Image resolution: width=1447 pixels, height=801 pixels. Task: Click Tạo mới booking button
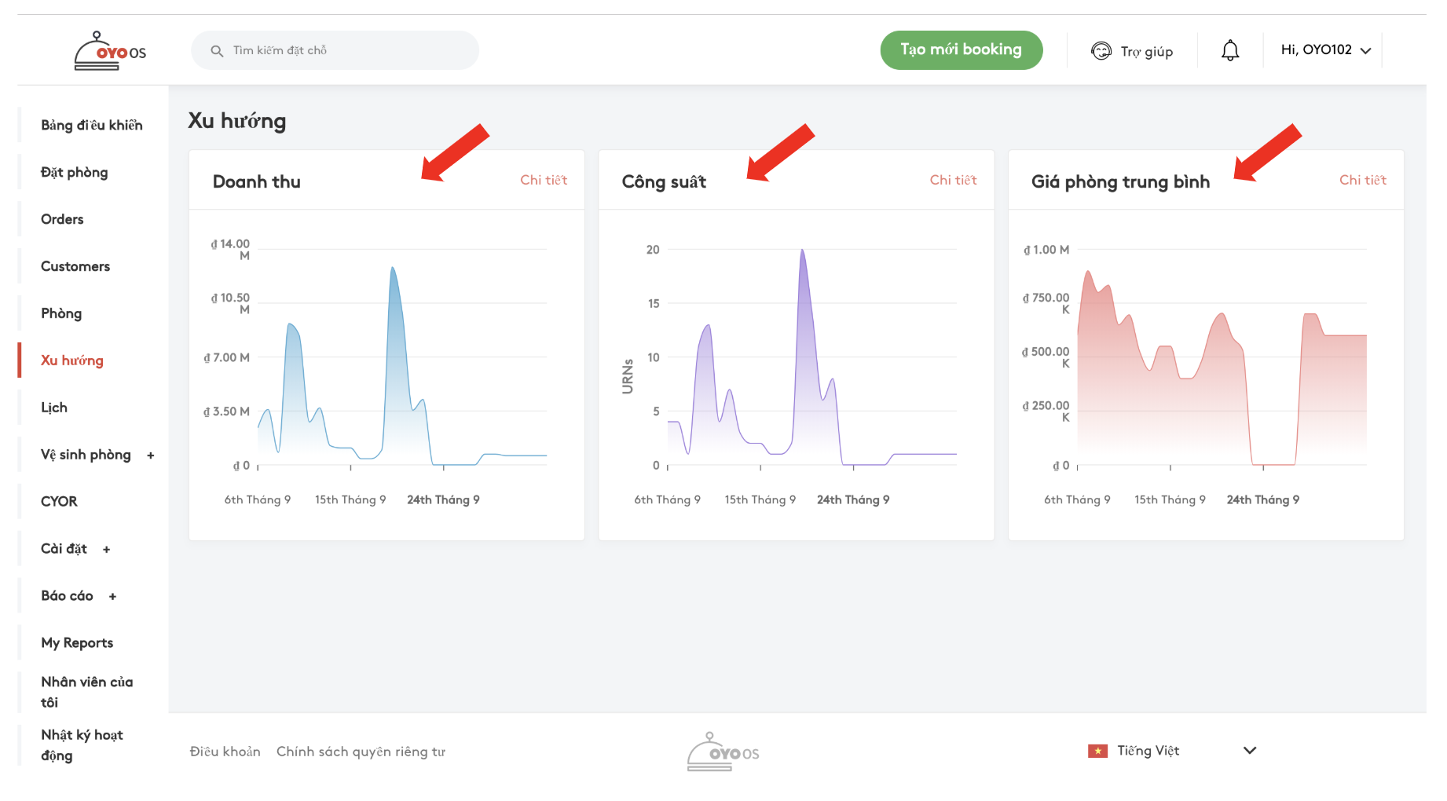[x=962, y=50]
